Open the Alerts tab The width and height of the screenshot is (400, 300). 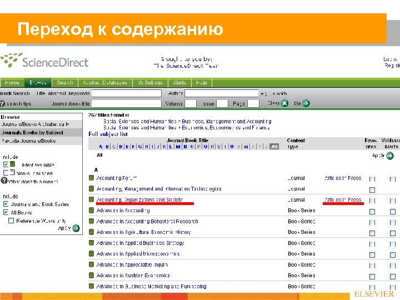click(x=179, y=83)
